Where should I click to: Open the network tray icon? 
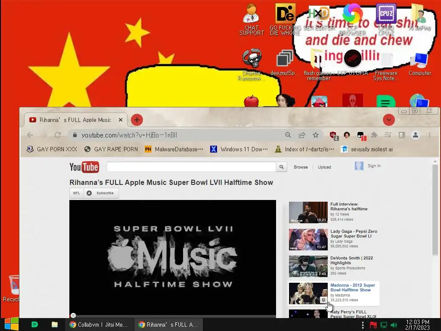384,325
